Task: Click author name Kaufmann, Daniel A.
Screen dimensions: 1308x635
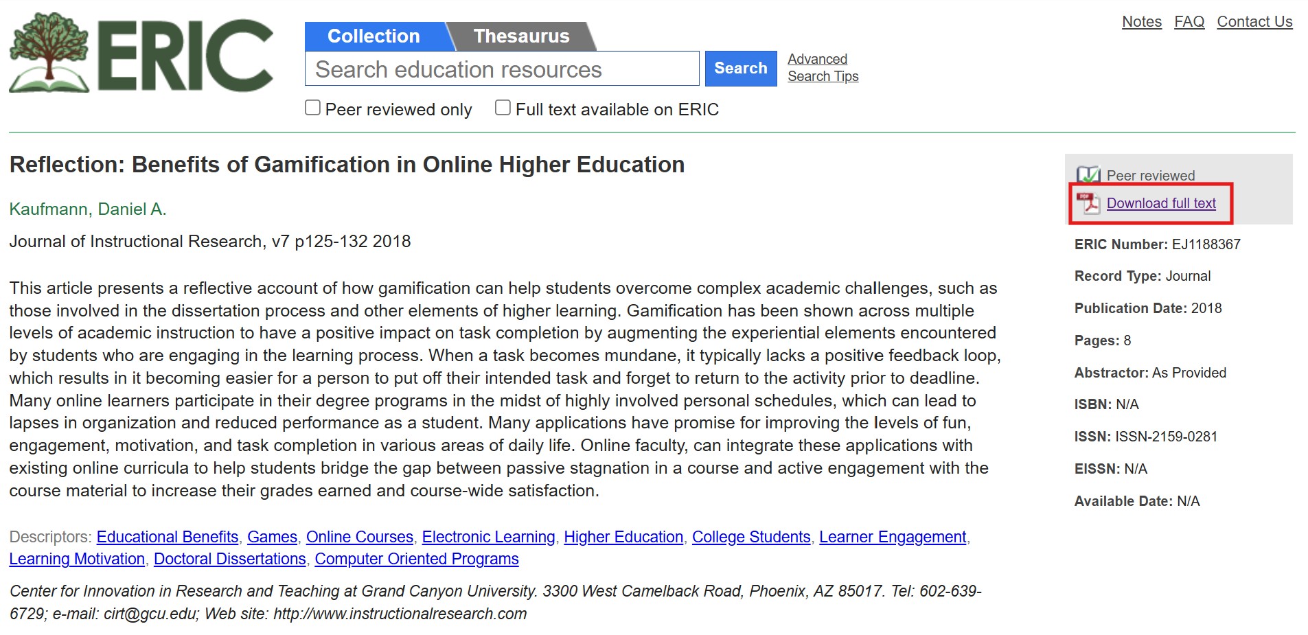Action: pos(88,209)
